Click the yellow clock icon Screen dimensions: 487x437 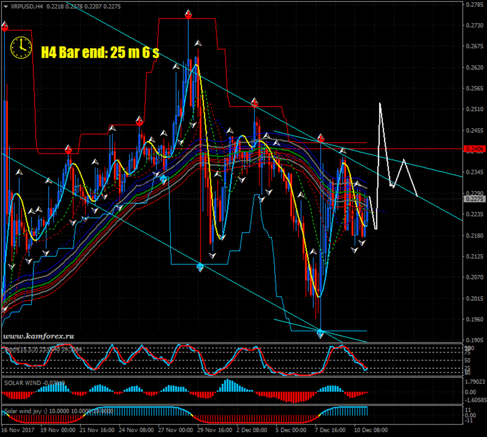click(21, 47)
